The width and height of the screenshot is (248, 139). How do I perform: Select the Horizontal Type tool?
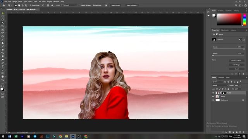click(x=3, y=66)
